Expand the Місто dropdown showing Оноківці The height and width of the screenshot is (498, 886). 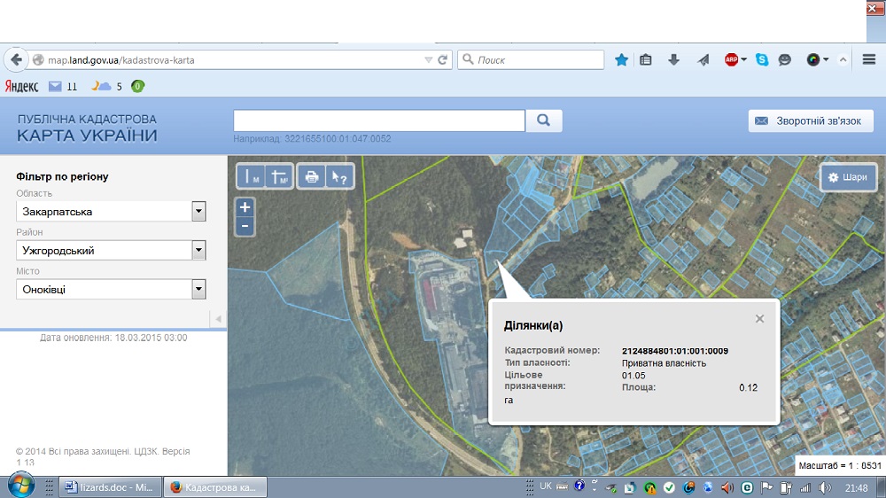click(199, 290)
